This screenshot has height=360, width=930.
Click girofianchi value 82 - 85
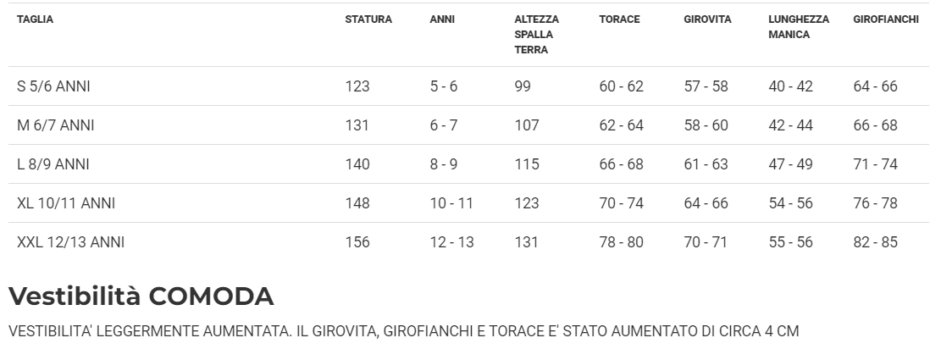coord(875,242)
